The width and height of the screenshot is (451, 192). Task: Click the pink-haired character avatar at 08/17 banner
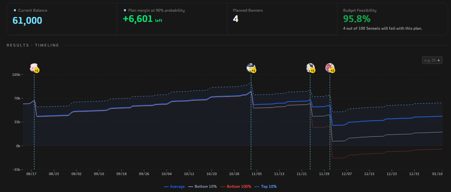pos(34,67)
